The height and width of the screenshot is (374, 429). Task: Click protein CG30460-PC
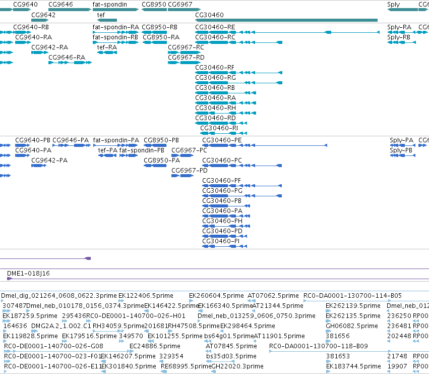coord(222,161)
